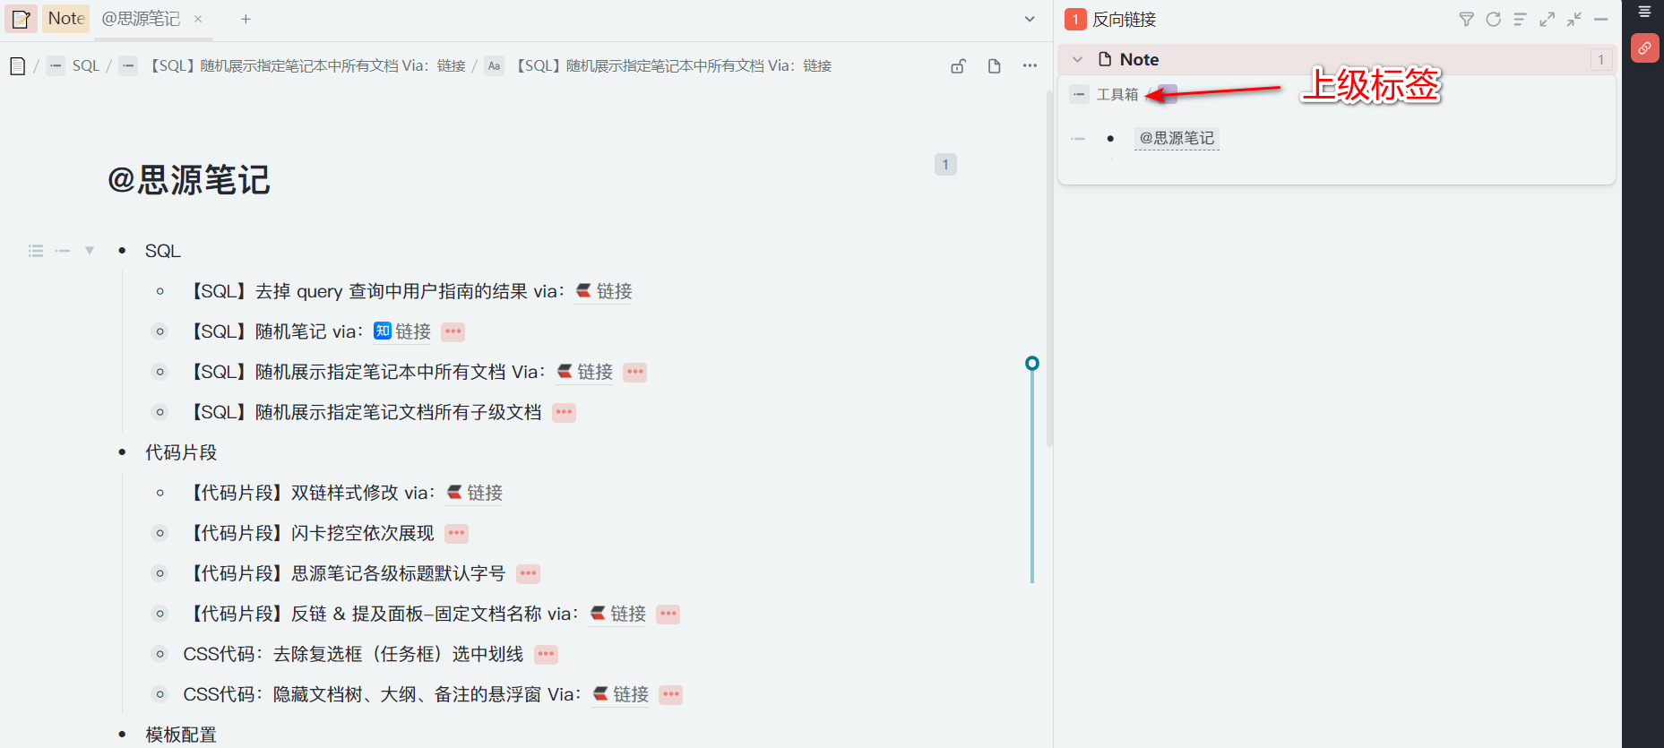Open the 链接 link on 去掉 query row

coord(603,292)
